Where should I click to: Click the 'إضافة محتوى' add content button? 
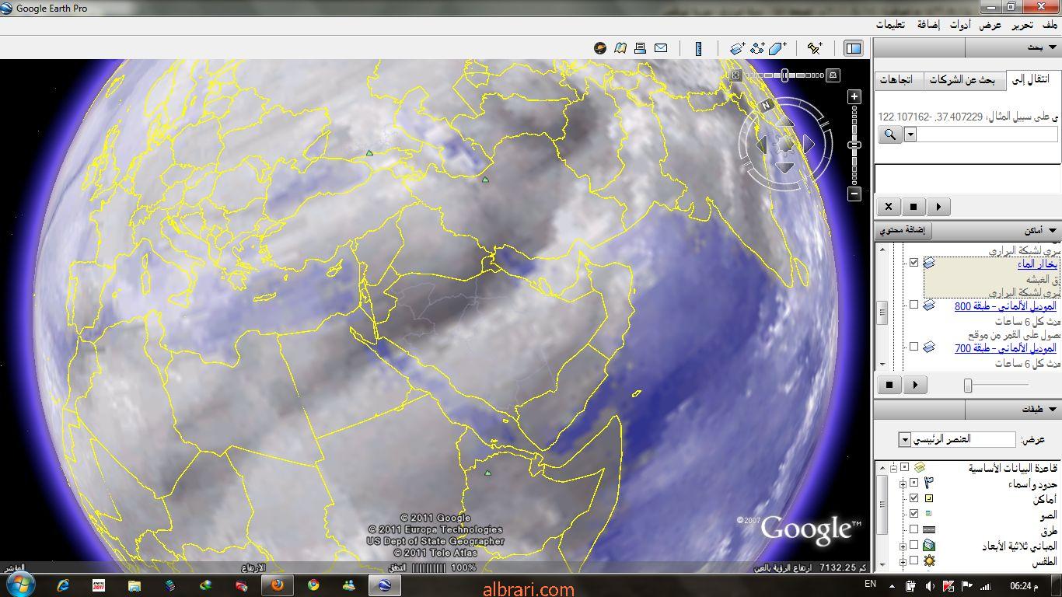903,231
